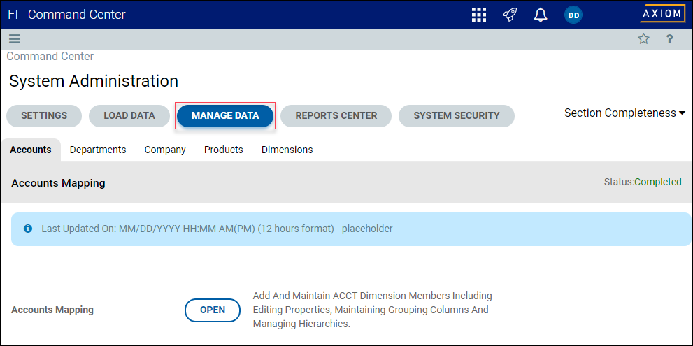Mark page as favorite with star icon
The image size is (693, 346).
(x=643, y=39)
